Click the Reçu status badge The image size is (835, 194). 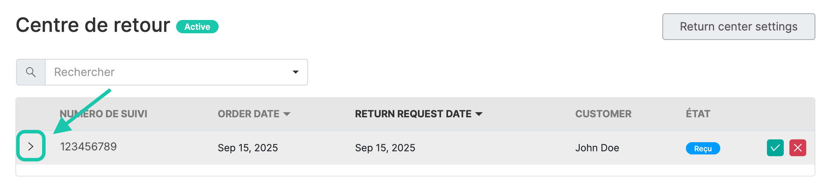tap(703, 148)
